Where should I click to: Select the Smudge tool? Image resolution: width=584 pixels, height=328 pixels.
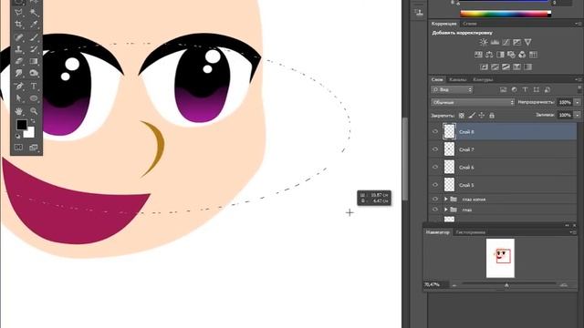click(x=18, y=73)
